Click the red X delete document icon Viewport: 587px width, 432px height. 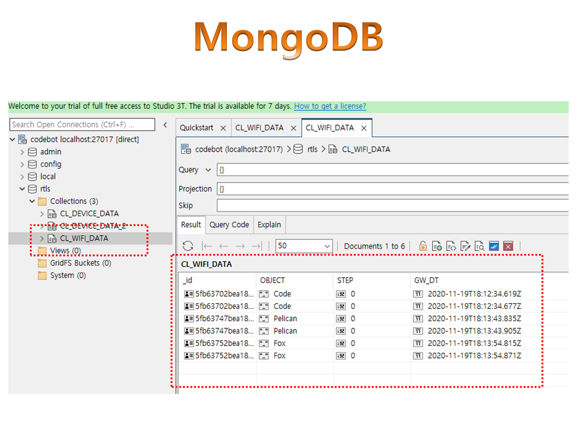coord(508,246)
